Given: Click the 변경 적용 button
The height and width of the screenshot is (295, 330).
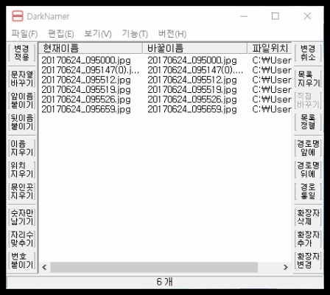Looking at the screenshot, I should click(x=21, y=53).
